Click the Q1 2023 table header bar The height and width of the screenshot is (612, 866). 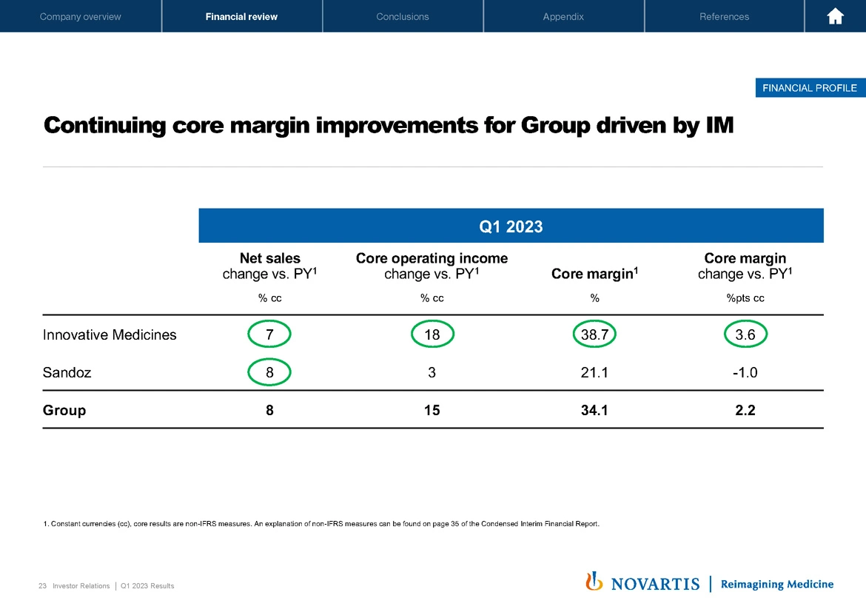[511, 226]
